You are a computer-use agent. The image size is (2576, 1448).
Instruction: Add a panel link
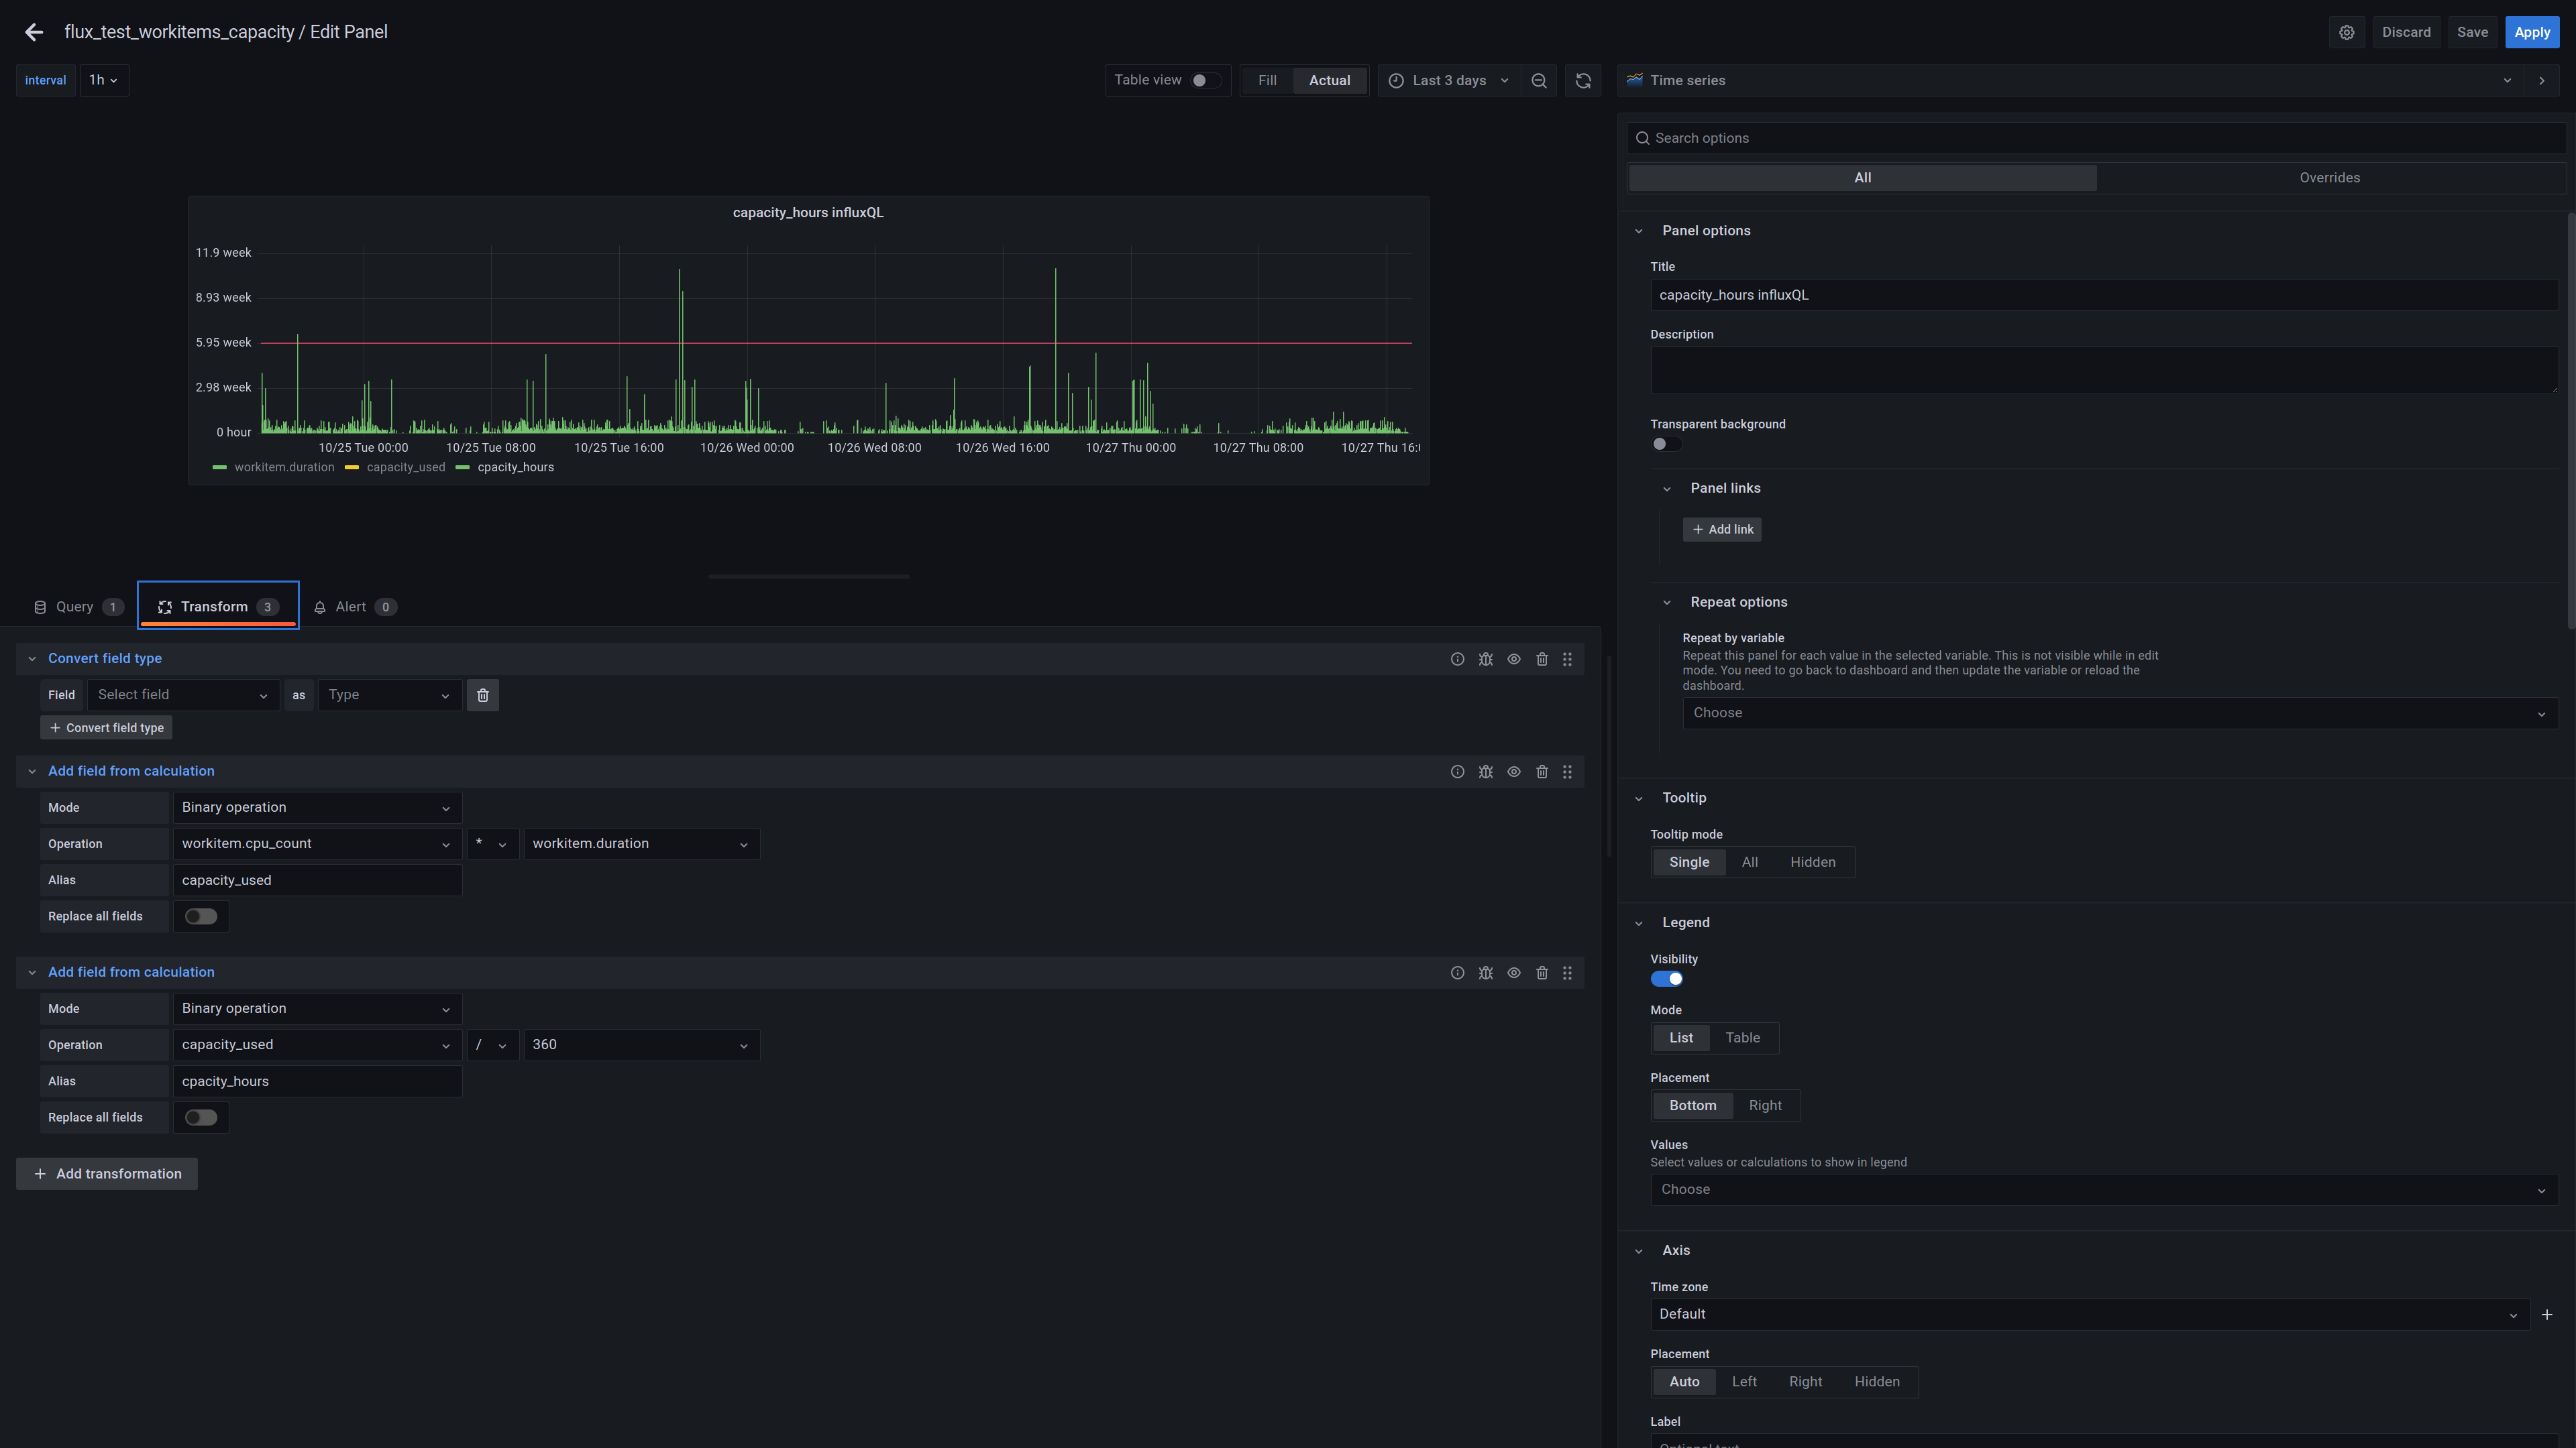(1722, 529)
